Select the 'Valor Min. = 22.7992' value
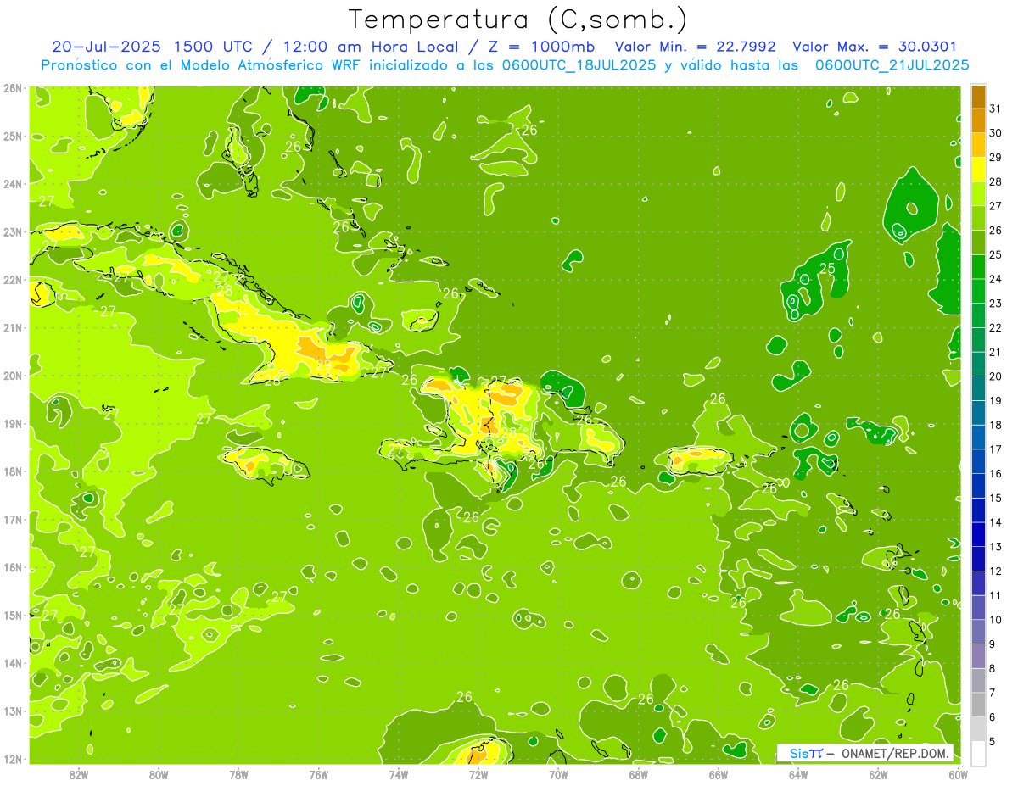This screenshot has height=786, width=1018. (x=694, y=47)
